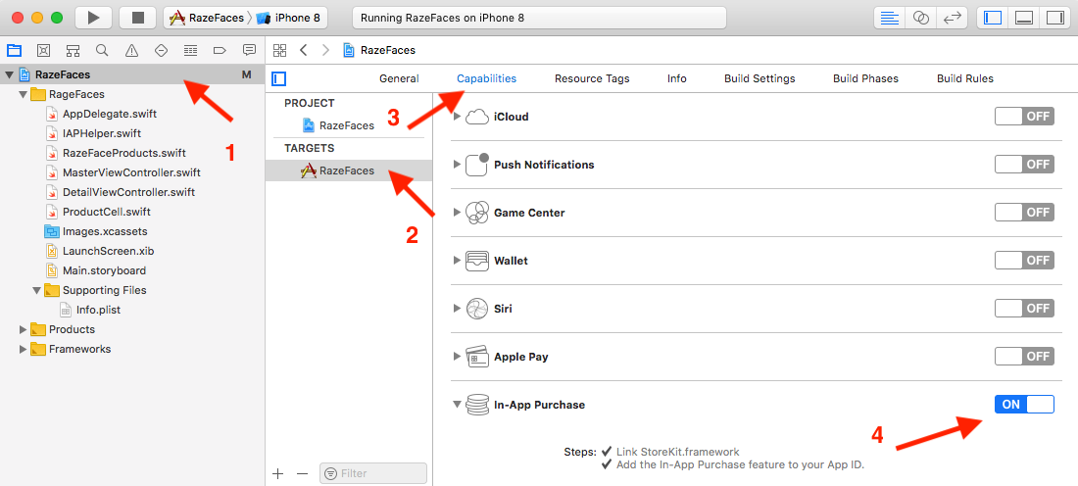Click the Running RazeFaces status display

[539, 18]
